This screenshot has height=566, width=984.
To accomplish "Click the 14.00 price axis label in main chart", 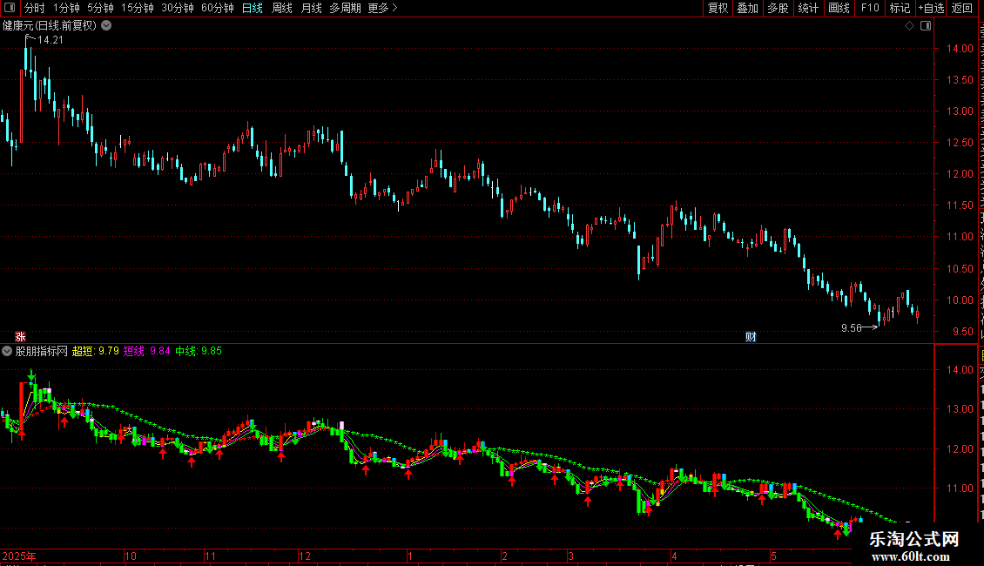I will [960, 48].
